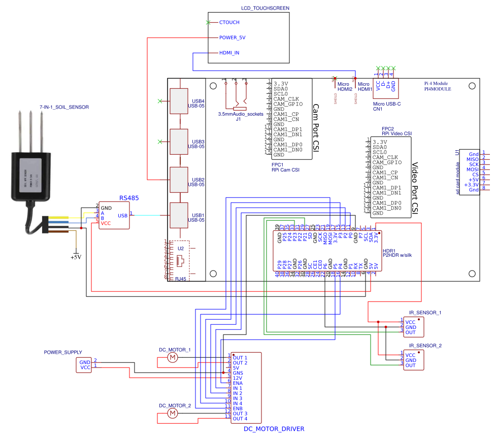496x437 pixels.
Task: Select the POWER_SUPPLY connector symbol
Action: click(x=84, y=365)
